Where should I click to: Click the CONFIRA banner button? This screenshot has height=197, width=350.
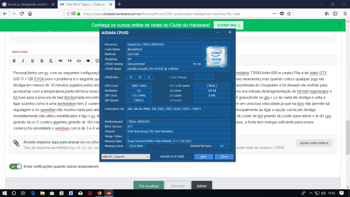228,25
